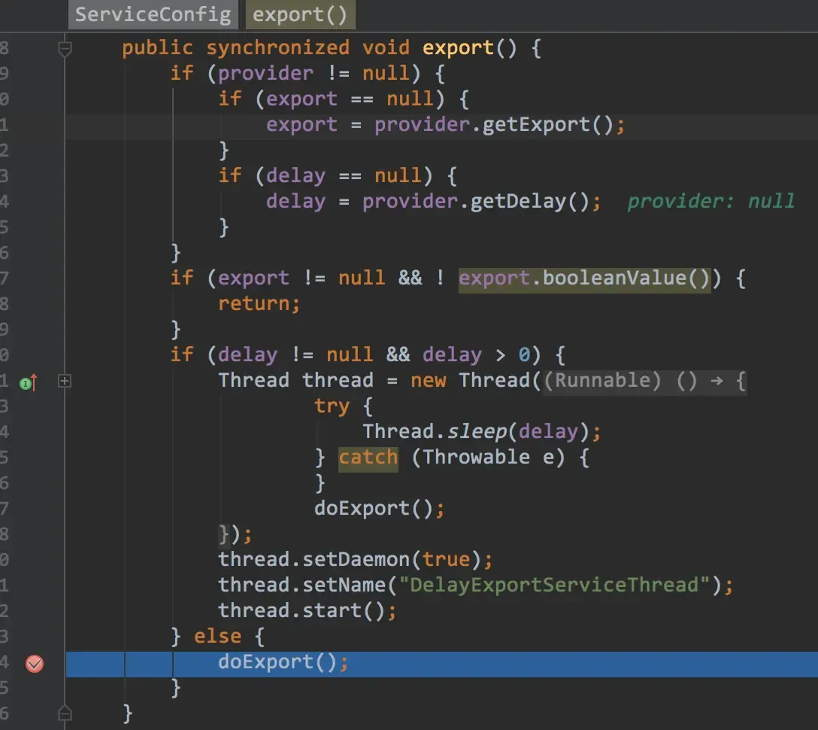Image resolution: width=818 pixels, height=730 pixels.
Task: Click the implemented-method gutter icon beside Thread thread
Action: coord(29,383)
